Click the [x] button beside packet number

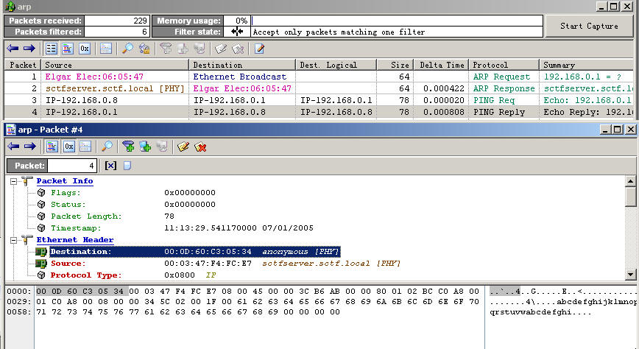click(x=110, y=166)
